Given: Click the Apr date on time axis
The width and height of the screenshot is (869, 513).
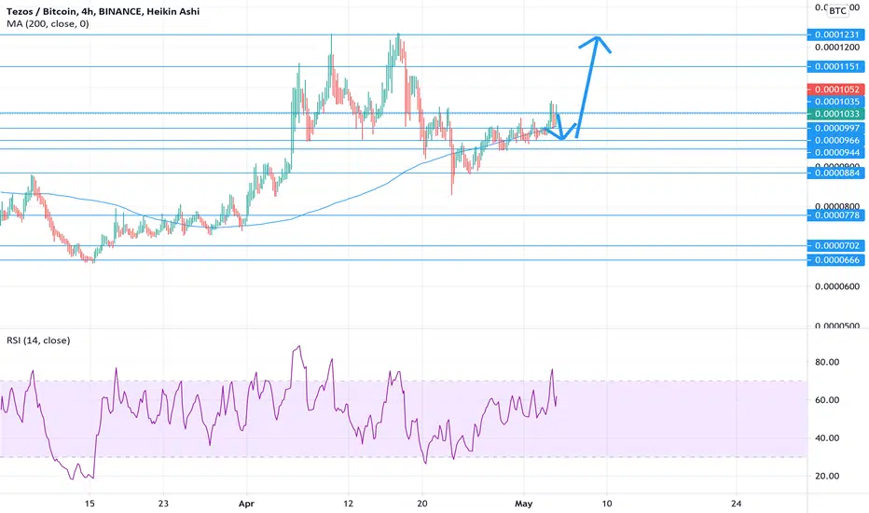Looking at the screenshot, I should (x=246, y=504).
